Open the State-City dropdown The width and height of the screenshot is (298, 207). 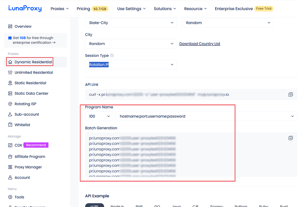(x=131, y=23)
